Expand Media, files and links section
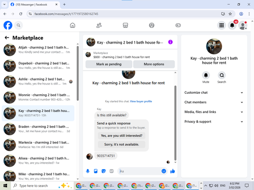This screenshot has width=254, height=190. 214,112
